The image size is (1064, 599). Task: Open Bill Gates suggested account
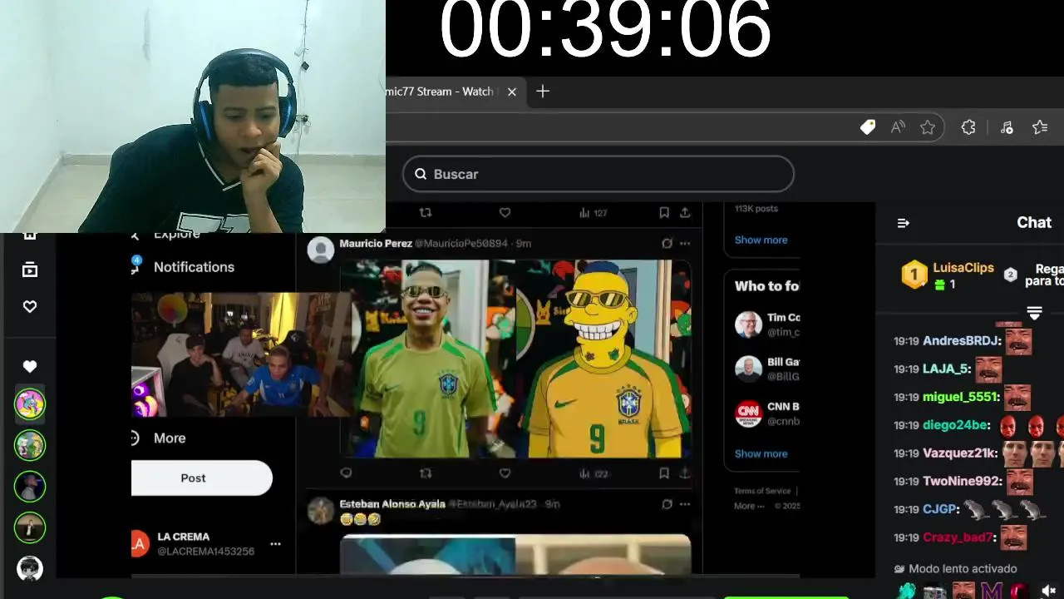tap(767, 369)
